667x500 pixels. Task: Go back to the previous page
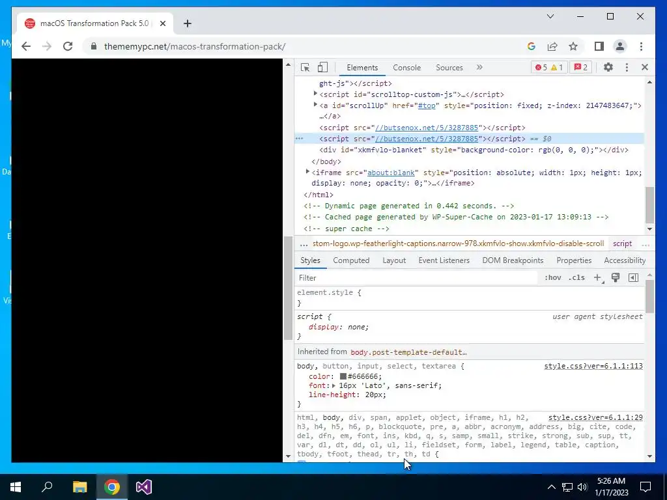coord(26,46)
